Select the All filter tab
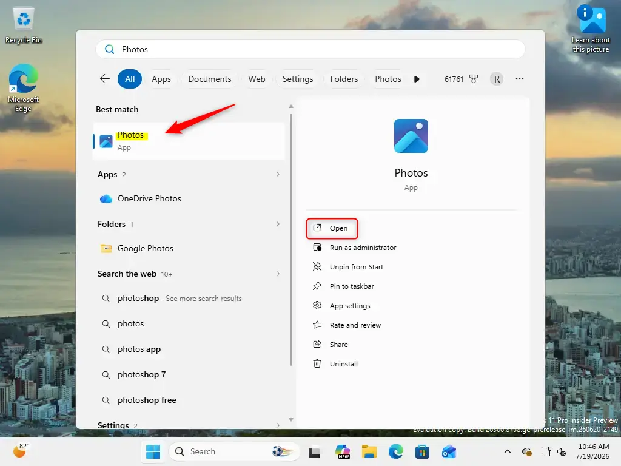This screenshot has height=466, width=621. pos(130,79)
